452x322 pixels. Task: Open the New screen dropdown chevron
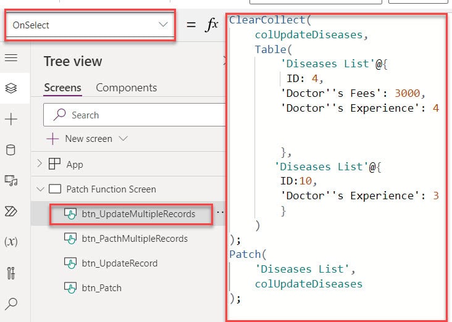123,139
